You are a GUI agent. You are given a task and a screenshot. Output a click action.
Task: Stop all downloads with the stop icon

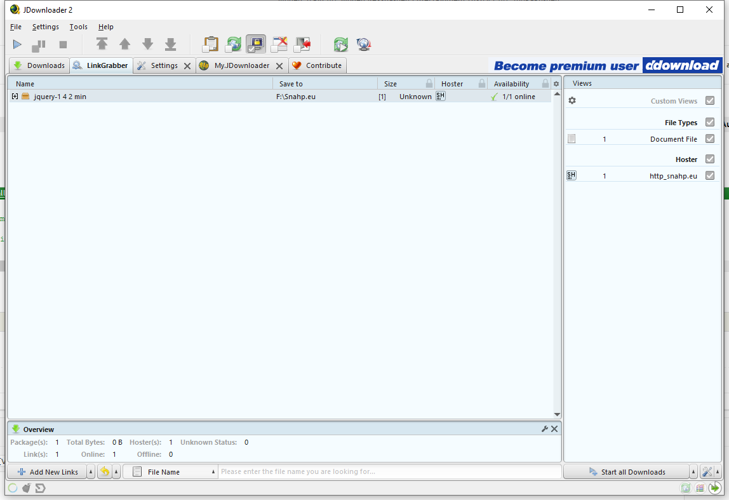click(x=64, y=44)
